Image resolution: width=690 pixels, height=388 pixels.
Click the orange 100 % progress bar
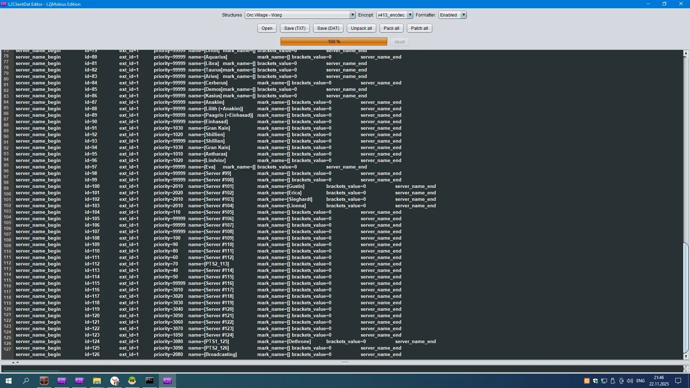coord(333,42)
